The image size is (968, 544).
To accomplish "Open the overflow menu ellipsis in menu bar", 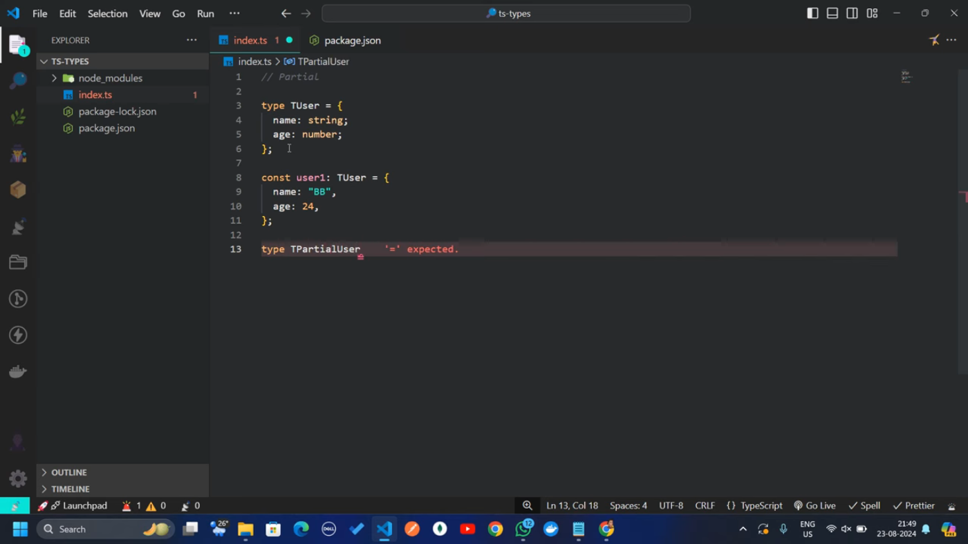I will click(234, 13).
